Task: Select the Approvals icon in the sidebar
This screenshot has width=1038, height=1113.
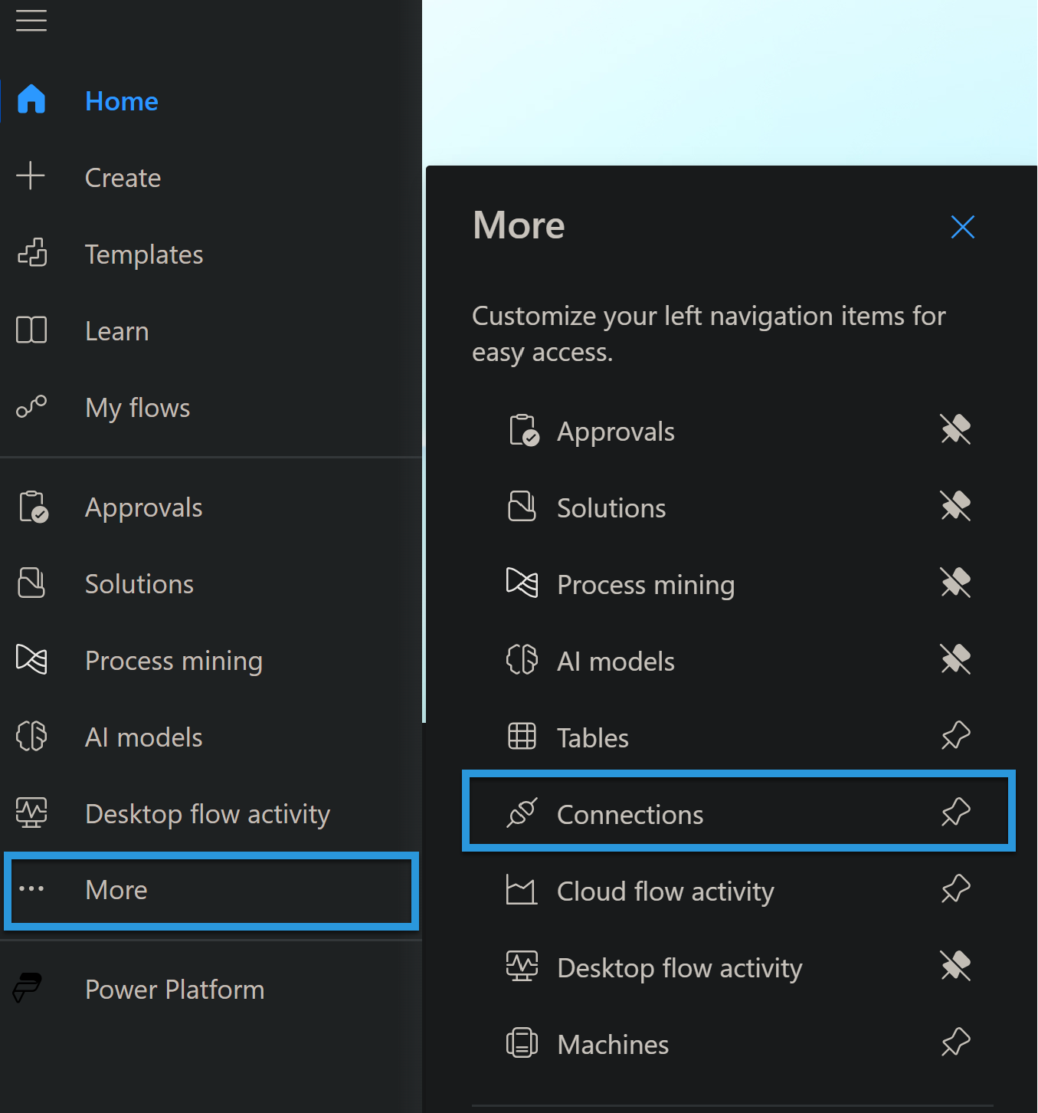Action: [x=31, y=507]
